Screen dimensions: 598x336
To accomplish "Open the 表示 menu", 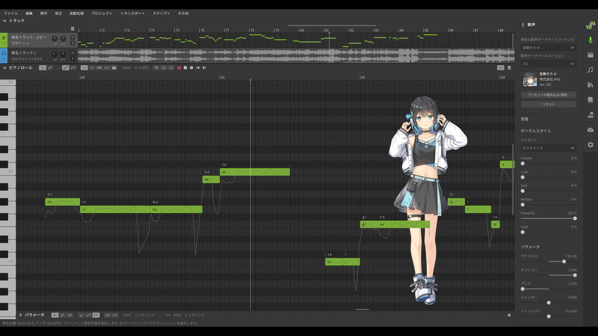I will point(44,13).
